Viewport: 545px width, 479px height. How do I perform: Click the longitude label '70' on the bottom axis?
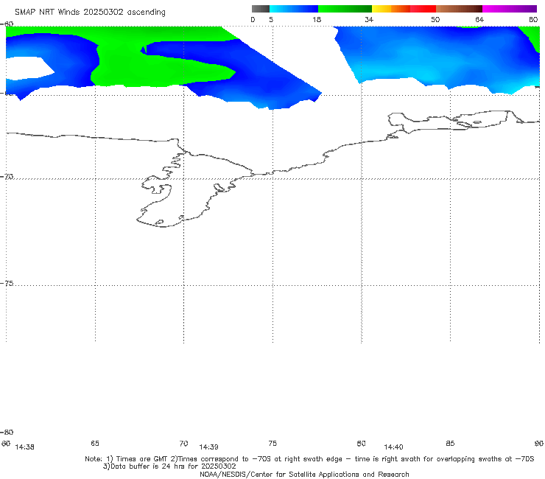coord(183,443)
